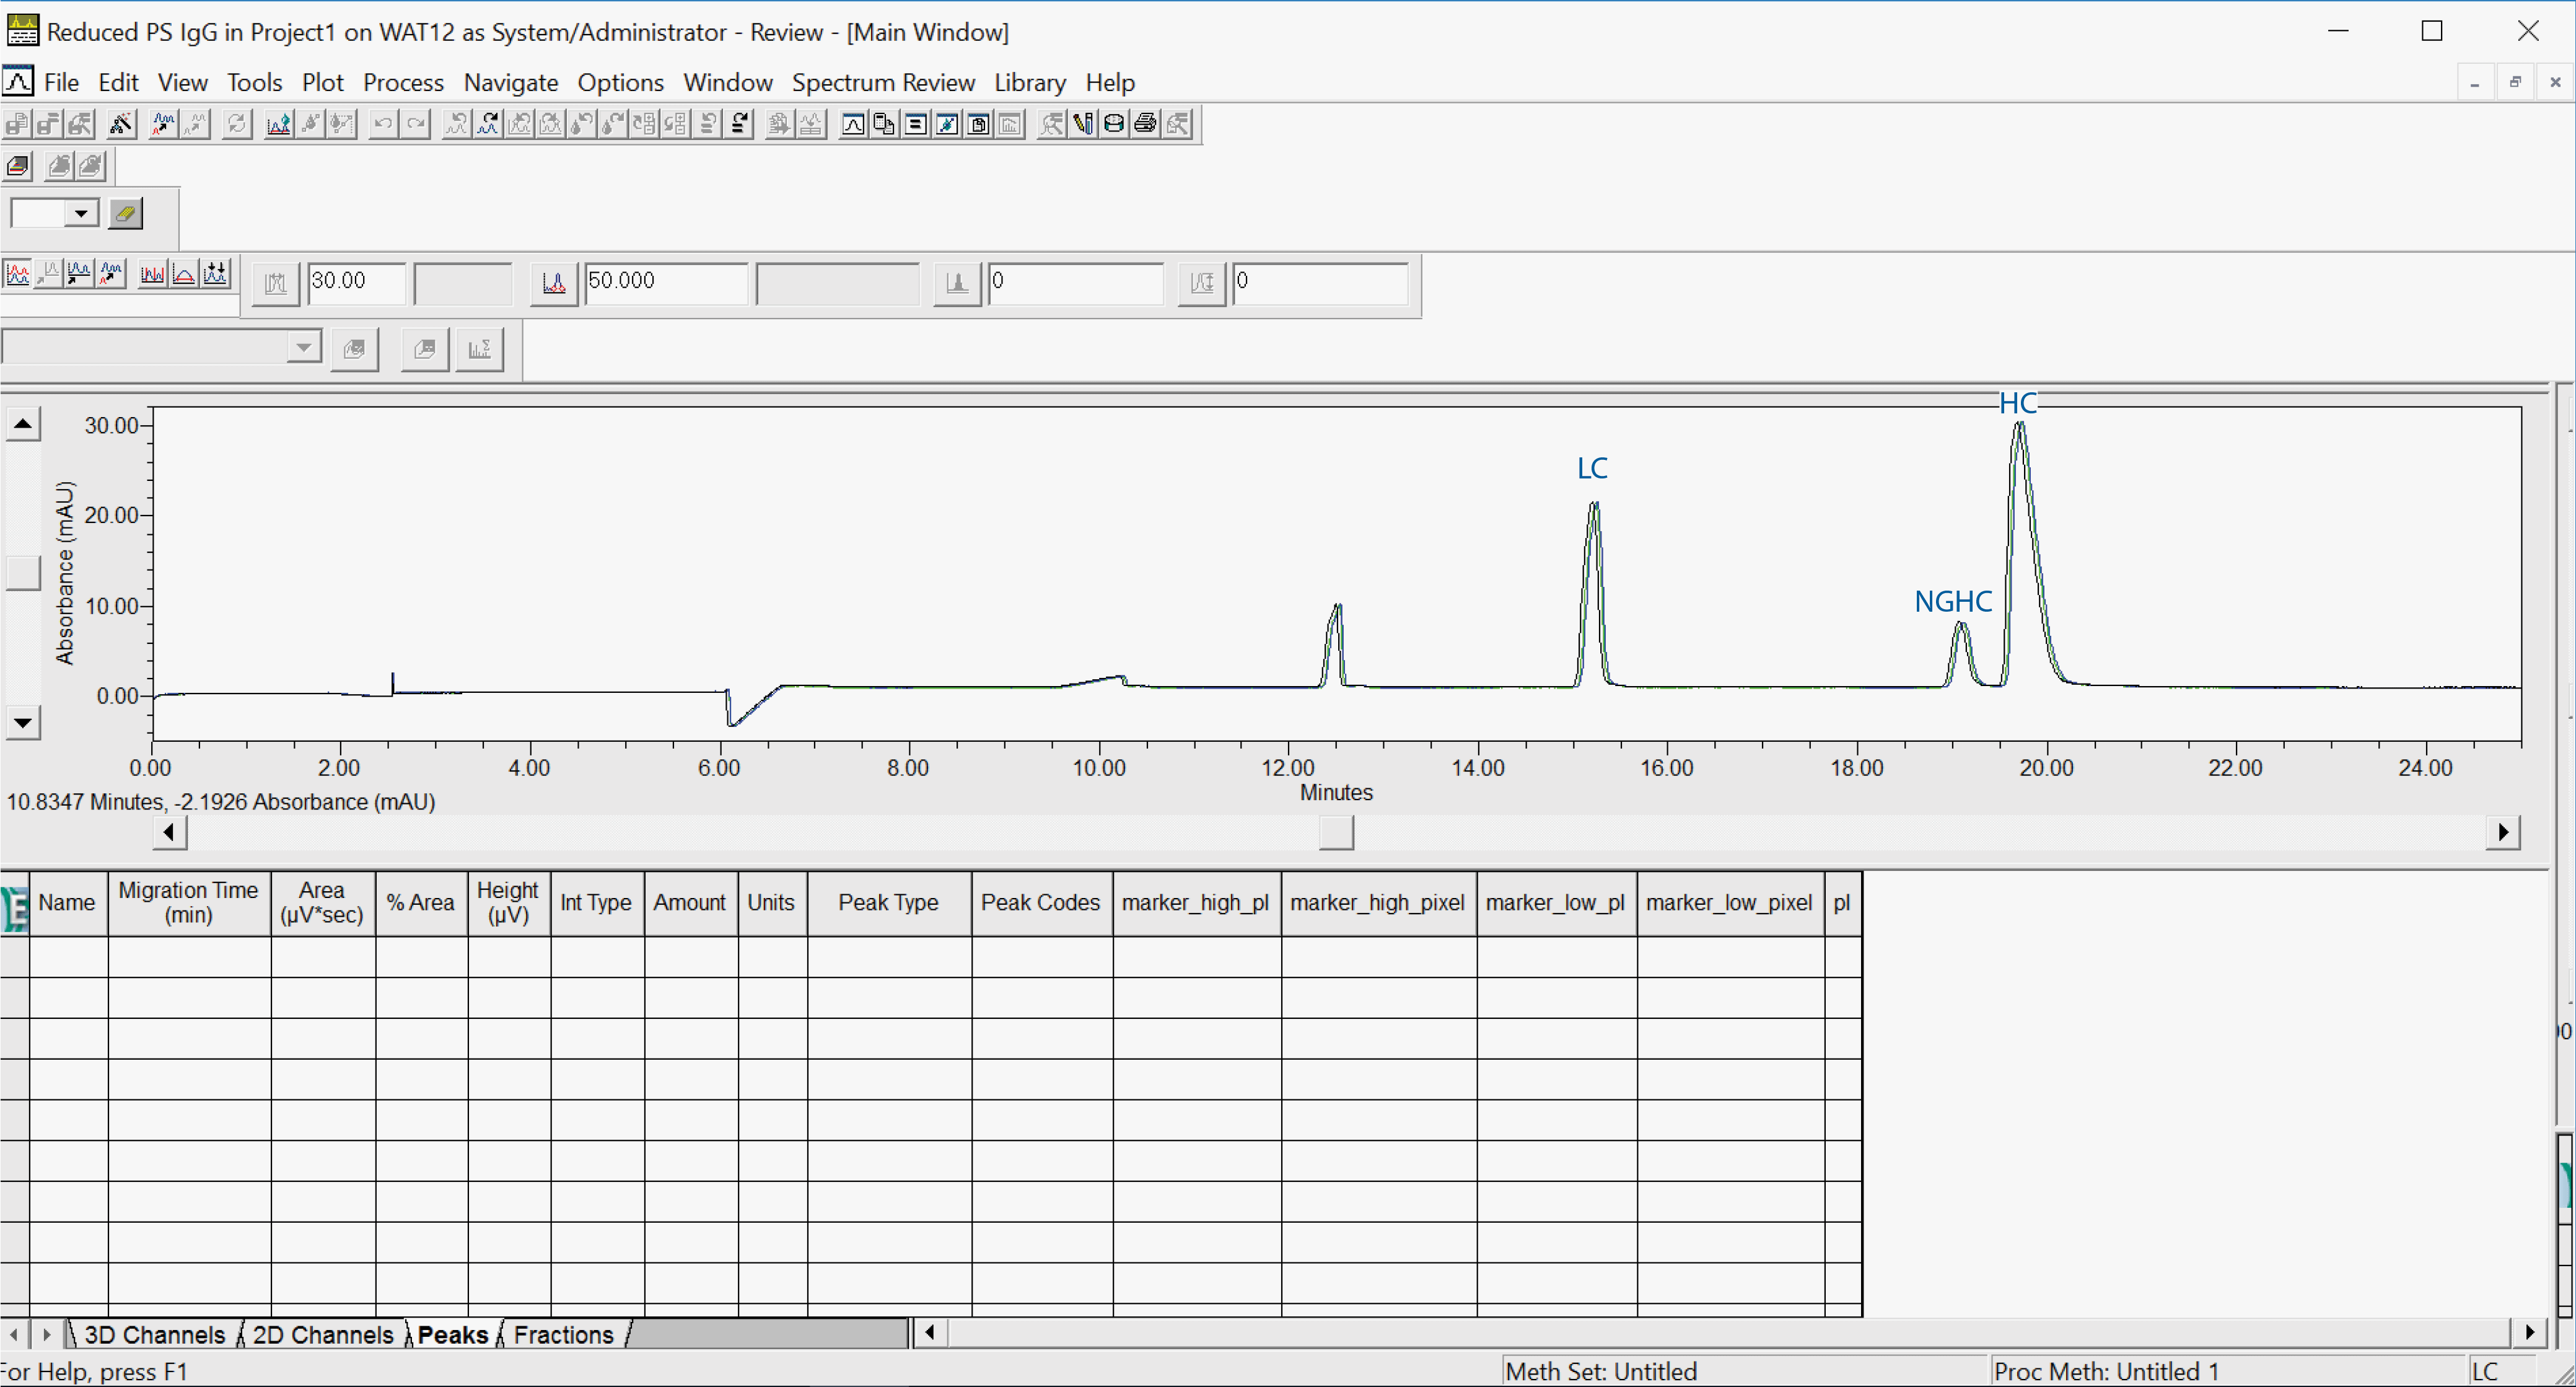2576x1387 pixels.
Task: Open the Library menu
Action: pos(1030,82)
